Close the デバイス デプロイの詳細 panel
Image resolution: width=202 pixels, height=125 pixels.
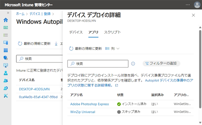pos(194,15)
